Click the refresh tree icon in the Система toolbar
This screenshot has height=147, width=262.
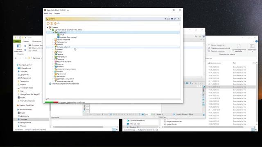48,24
